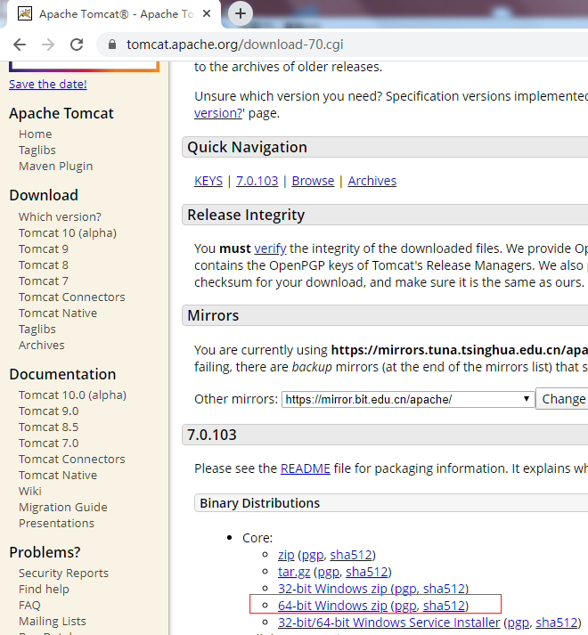Screen dimensions: 588x635
Task: Open the Save the date! link
Action: (48, 85)
